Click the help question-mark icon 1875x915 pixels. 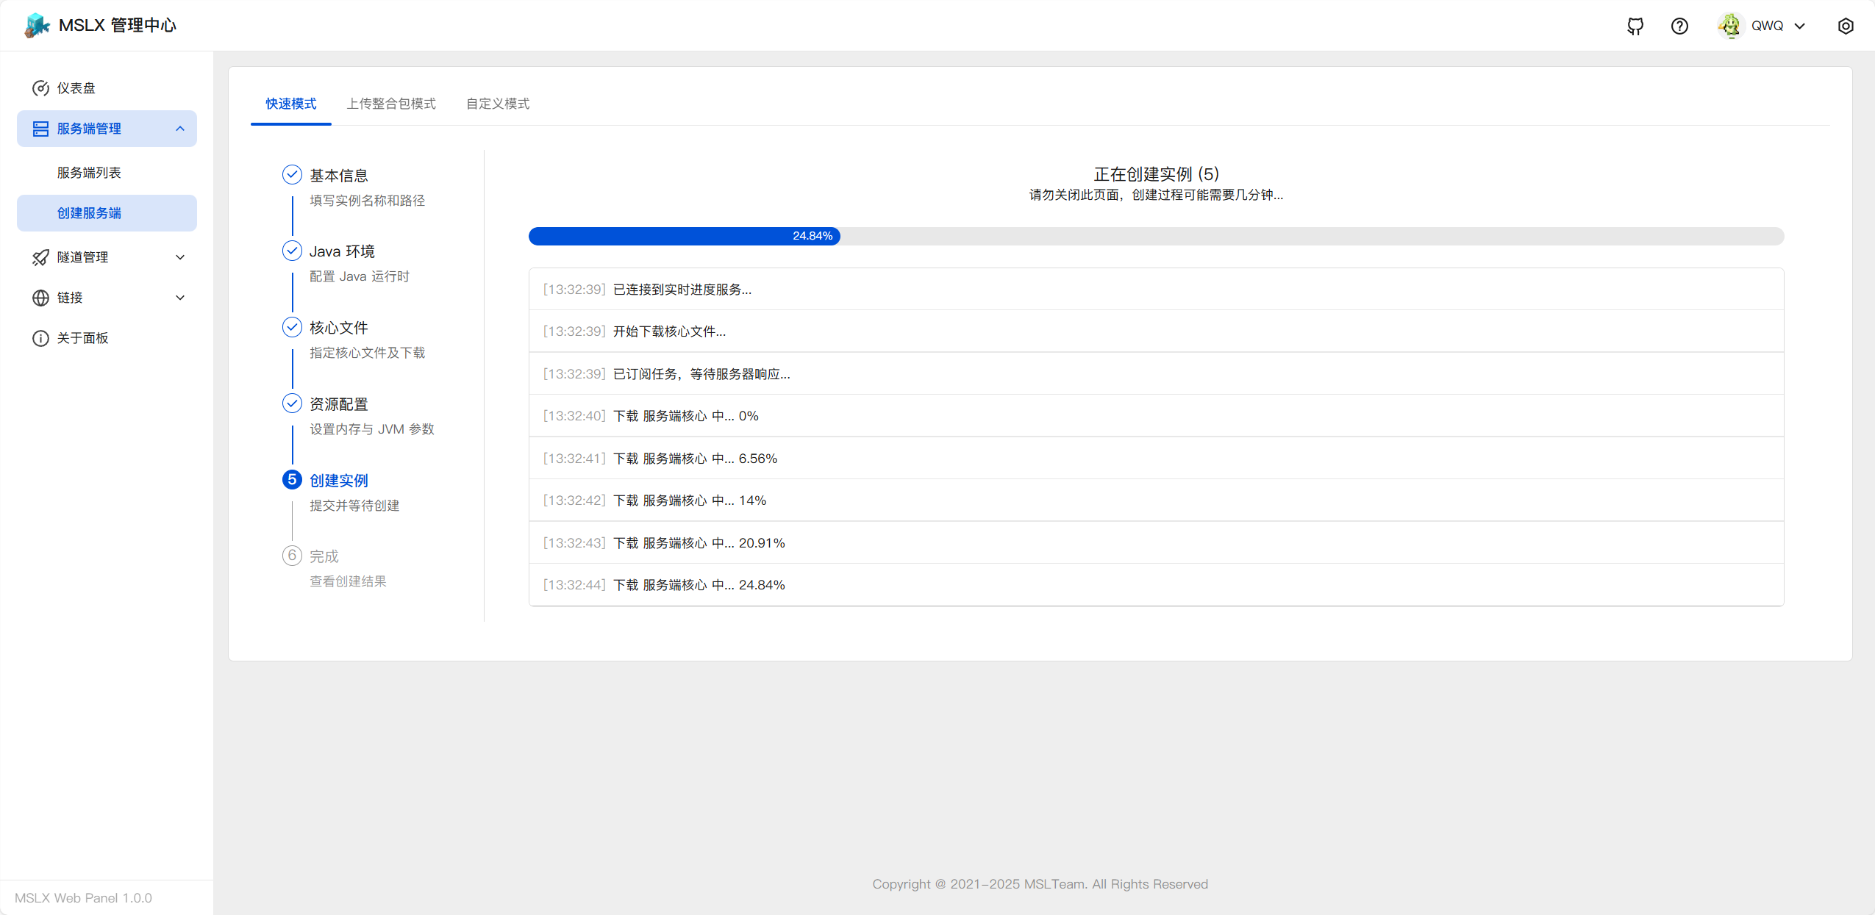[1679, 26]
